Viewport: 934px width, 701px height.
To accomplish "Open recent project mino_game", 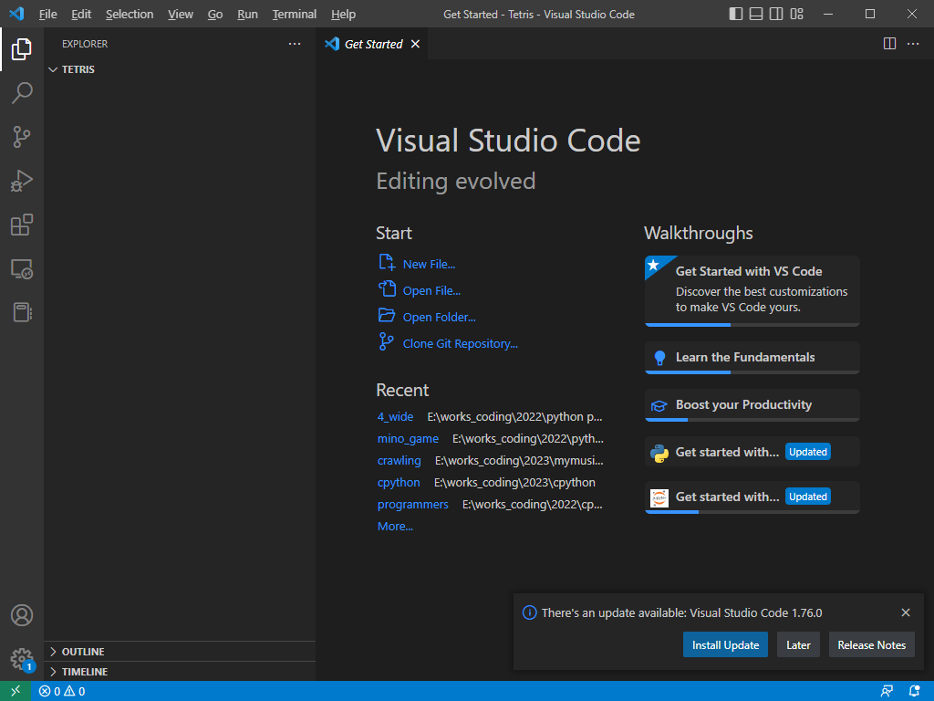I will pyautogui.click(x=408, y=439).
